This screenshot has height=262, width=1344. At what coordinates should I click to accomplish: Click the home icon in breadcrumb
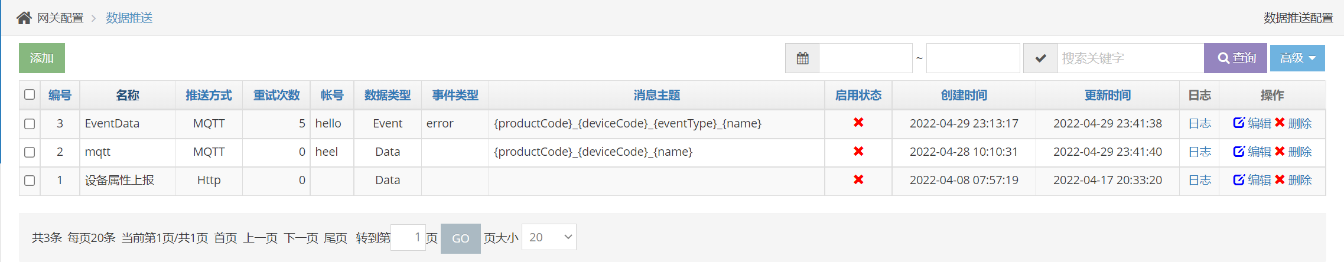pos(24,18)
